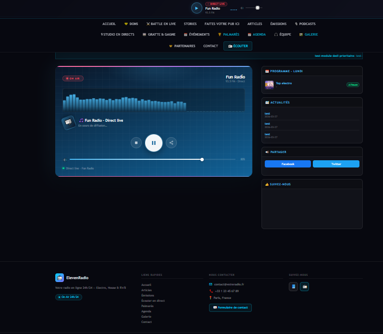Click the Écouter button
This screenshot has width=383, height=334.
click(x=238, y=46)
